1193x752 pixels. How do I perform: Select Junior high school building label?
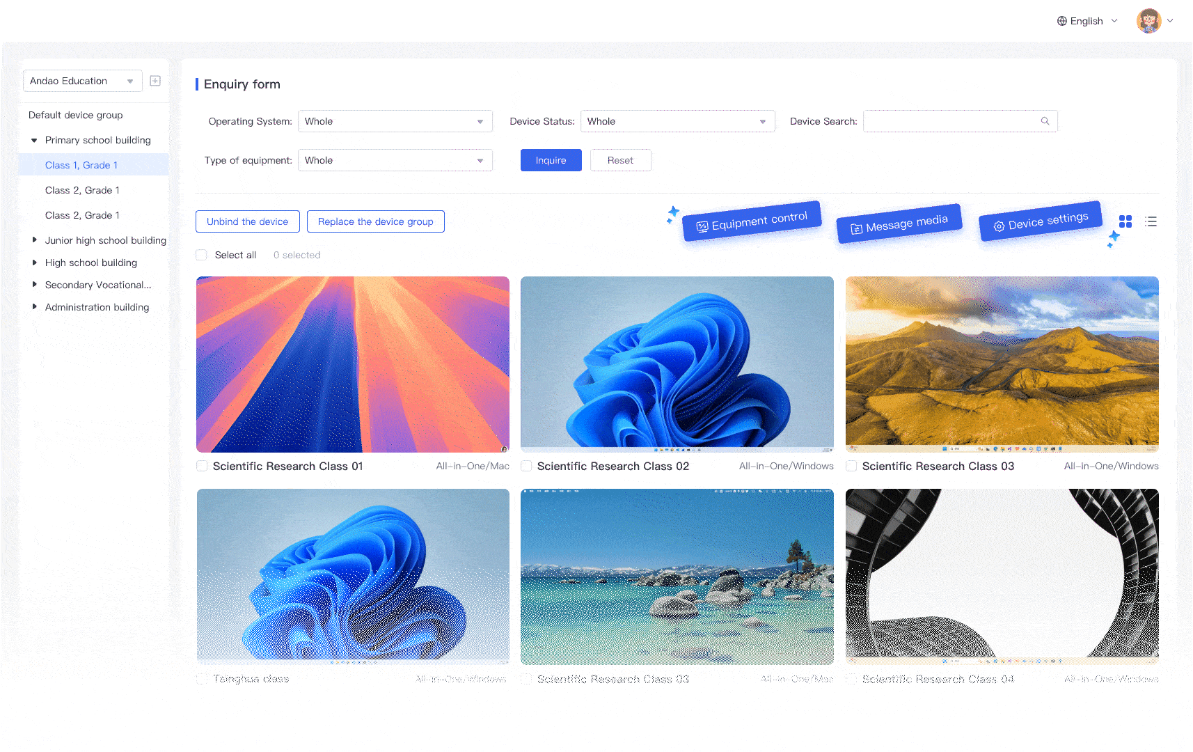coord(106,240)
